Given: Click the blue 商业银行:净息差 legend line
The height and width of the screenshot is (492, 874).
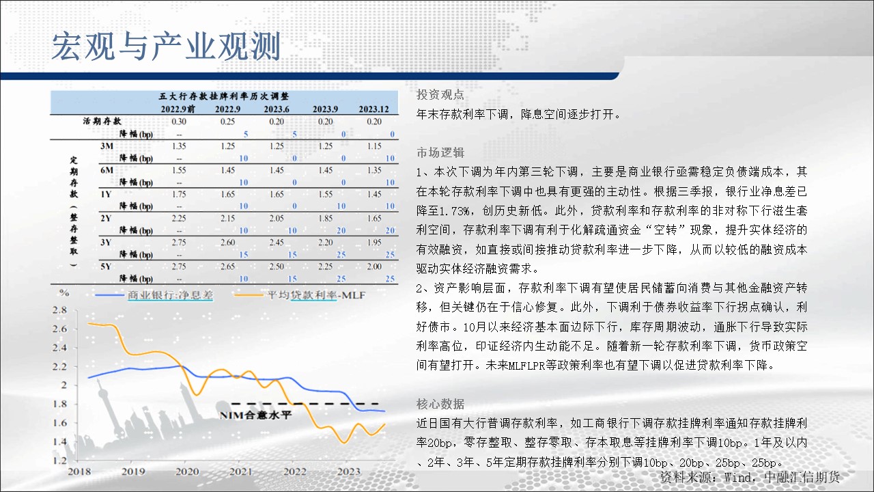Looking at the screenshot, I should 109,296.
